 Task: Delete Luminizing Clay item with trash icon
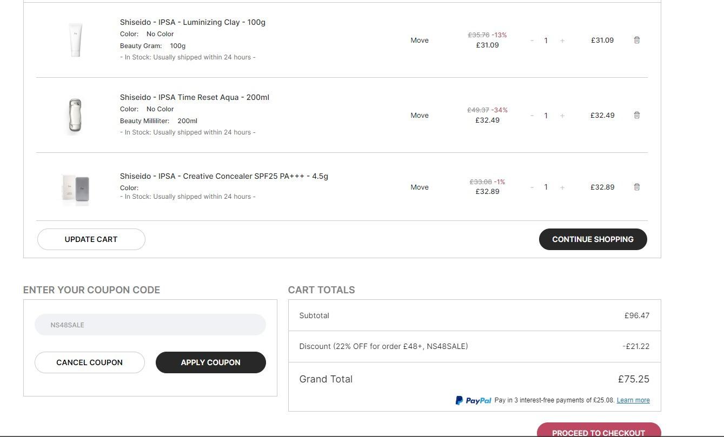pos(636,40)
